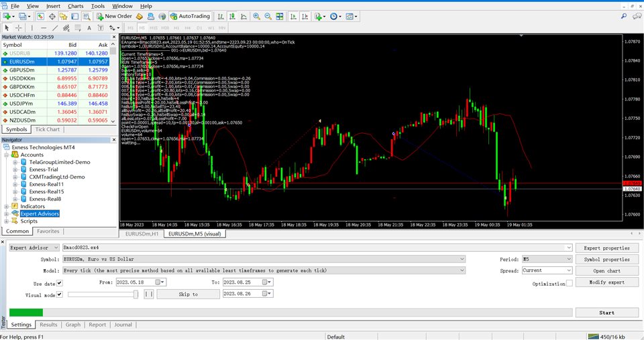Switch to the Favorites tab in Navigator
644x340 pixels.
tap(48, 232)
